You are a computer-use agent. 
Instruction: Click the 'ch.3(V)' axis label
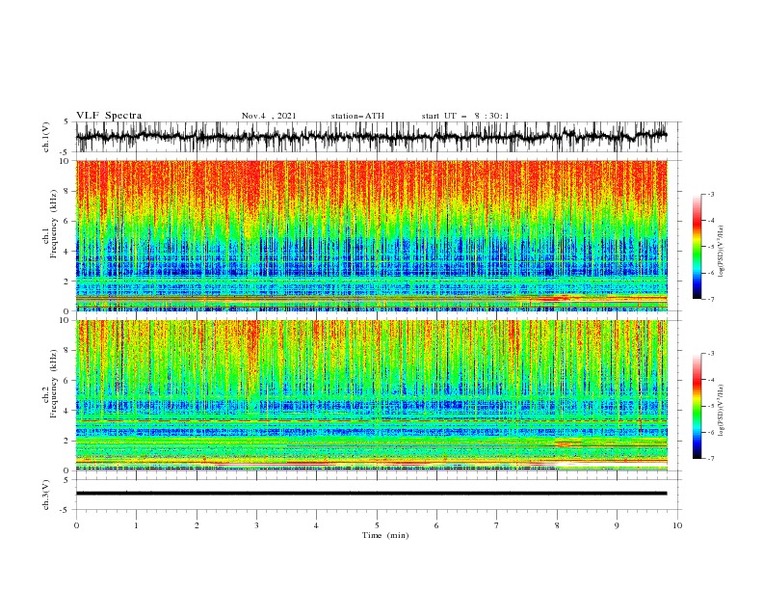click(x=46, y=495)
